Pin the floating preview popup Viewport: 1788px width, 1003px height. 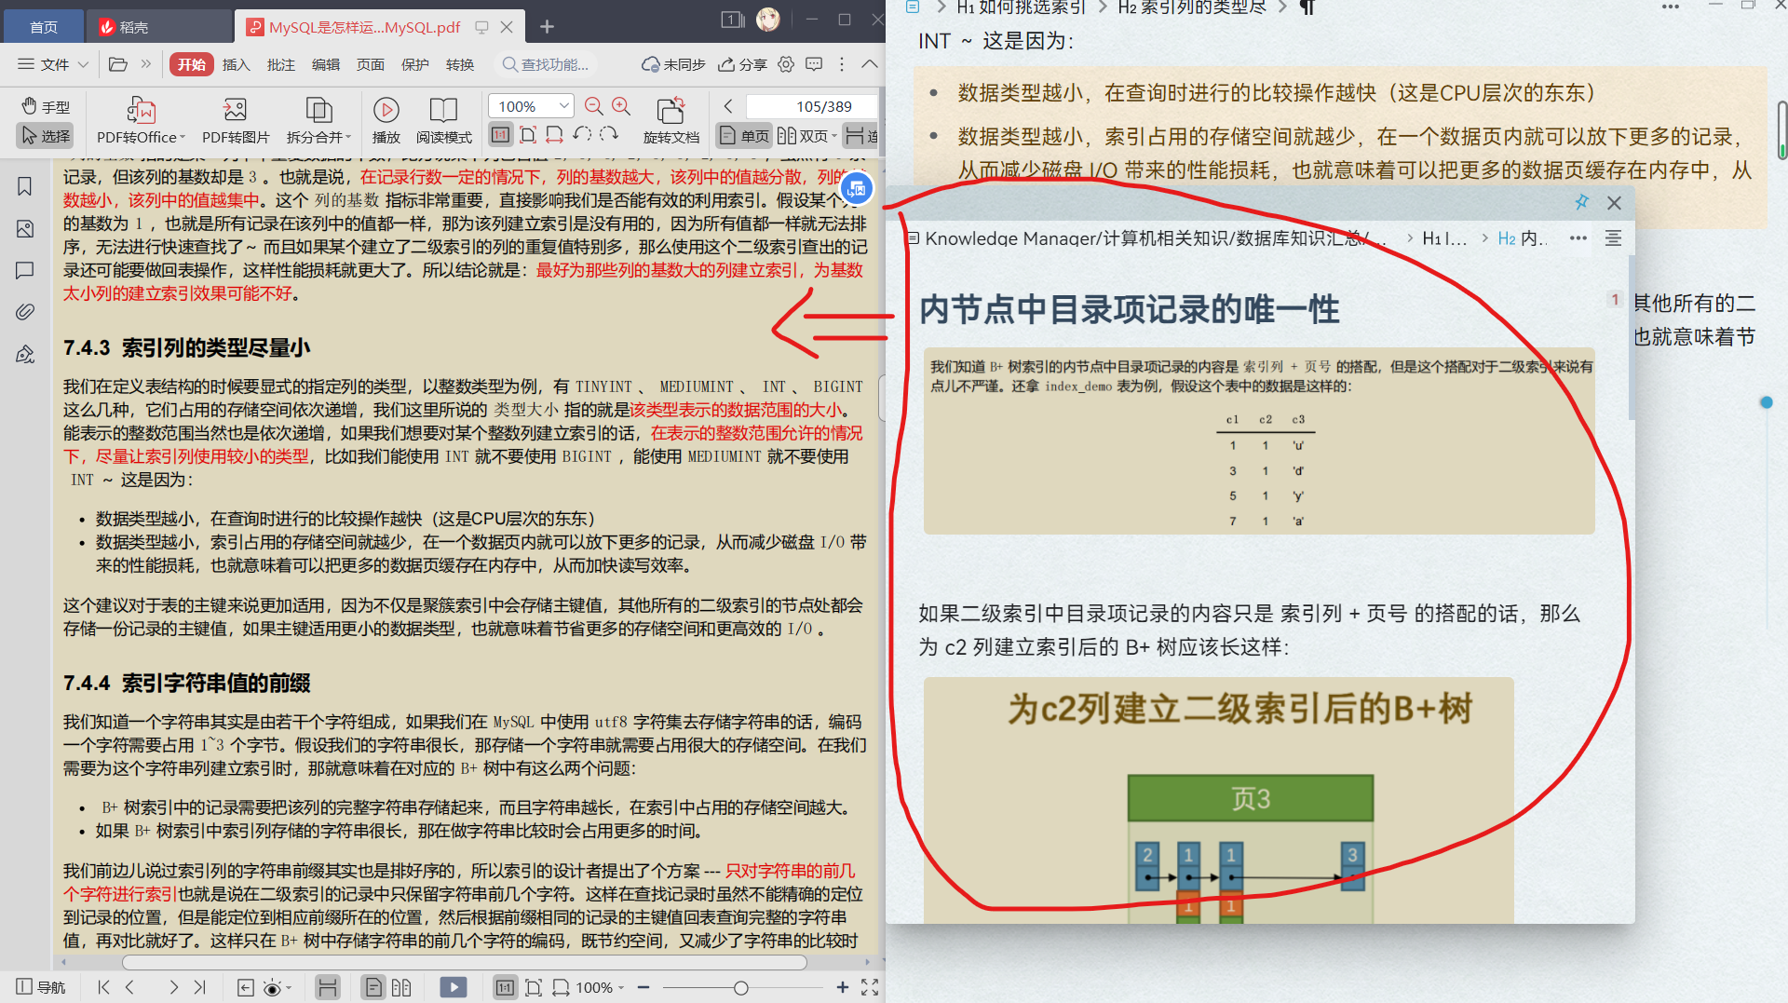1581,202
